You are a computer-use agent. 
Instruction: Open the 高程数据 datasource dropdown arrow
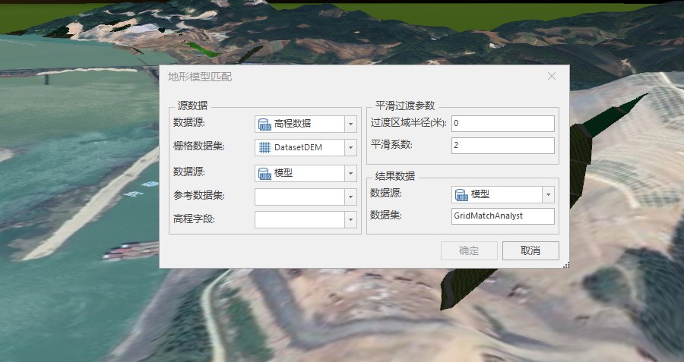tap(350, 124)
